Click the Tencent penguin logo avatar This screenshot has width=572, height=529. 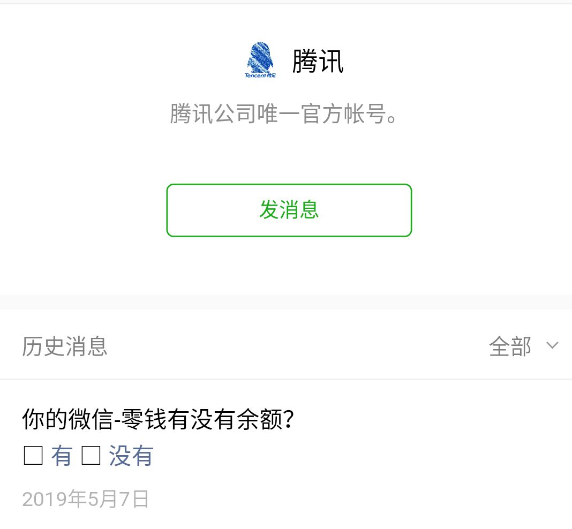click(x=261, y=57)
